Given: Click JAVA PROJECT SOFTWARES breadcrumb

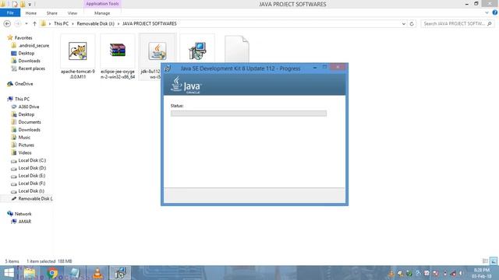Looking at the screenshot, I should click(x=149, y=23).
